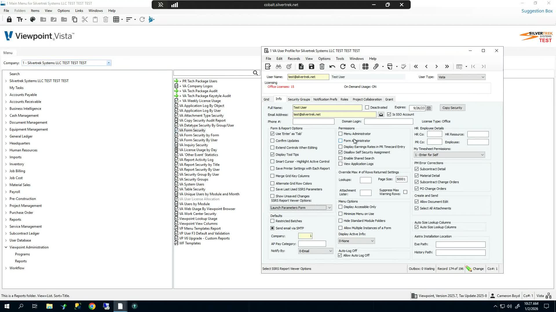
Task: Check Display Accessible Only menu option
Action: point(341,207)
